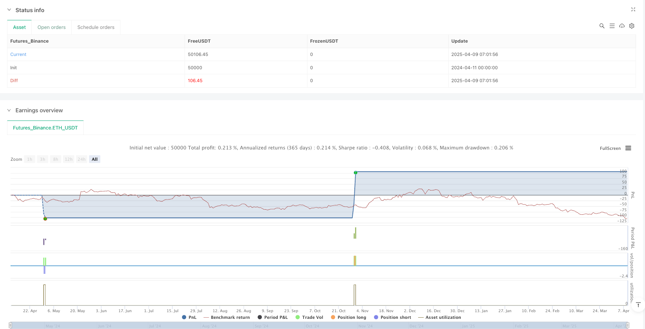Click the scroll-to-top arrow button
Viewport: 645px width, 329px height.
pyautogui.click(x=638, y=305)
